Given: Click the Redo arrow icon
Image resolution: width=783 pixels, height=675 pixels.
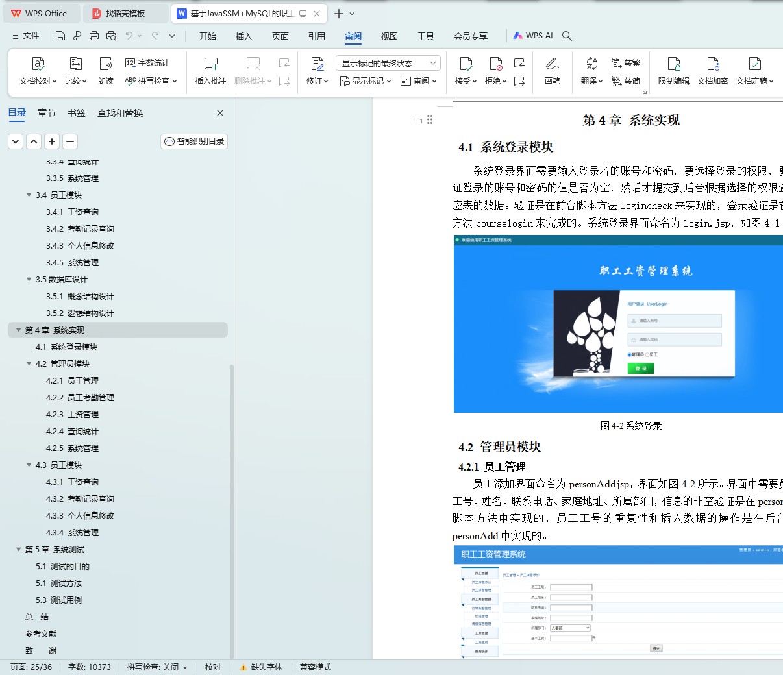Looking at the screenshot, I should tap(155, 36).
